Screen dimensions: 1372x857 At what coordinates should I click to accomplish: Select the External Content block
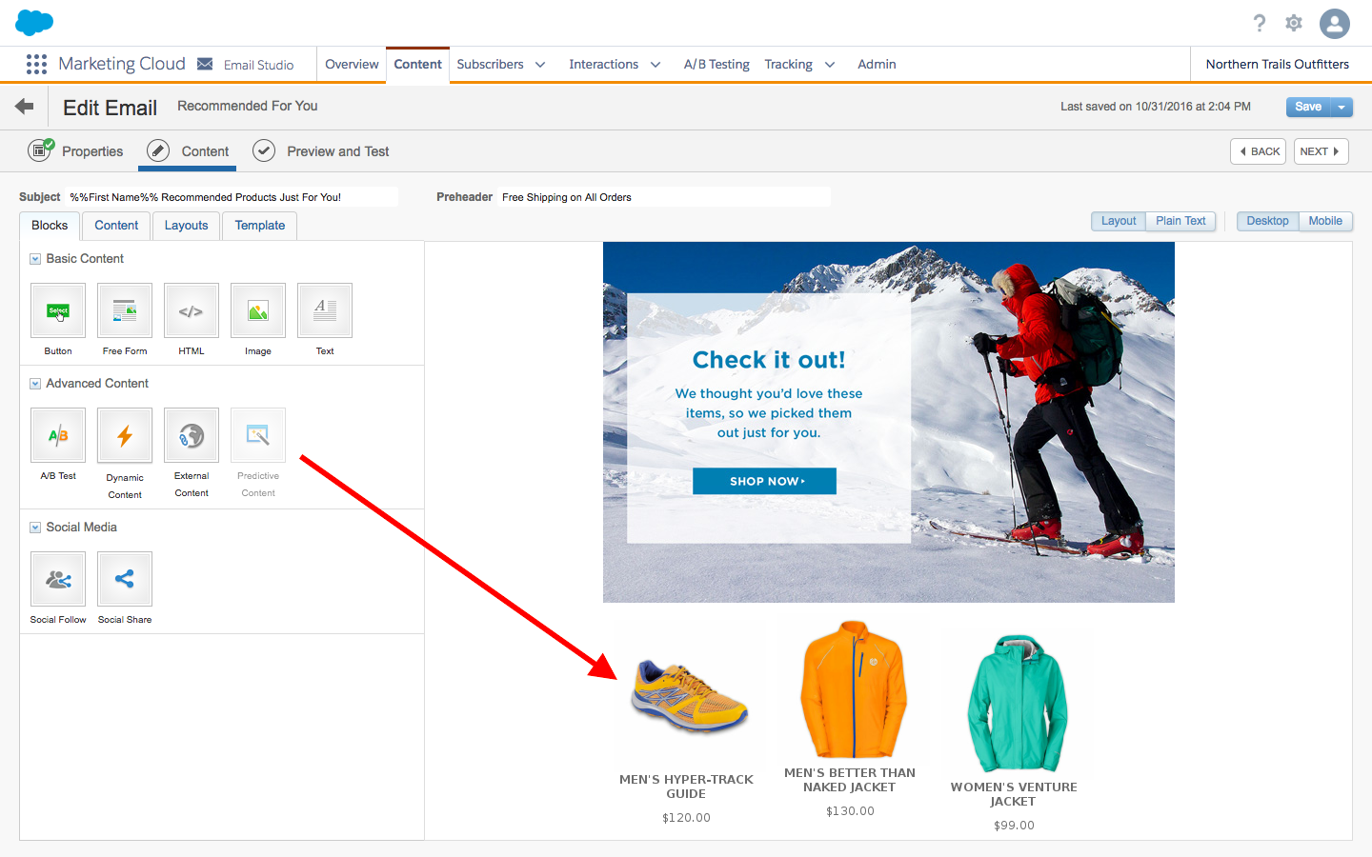pyautogui.click(x=192, y=435)
